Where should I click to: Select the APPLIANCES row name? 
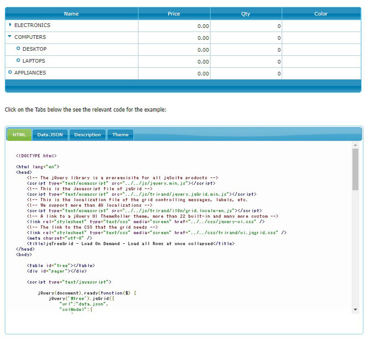(30, 73)
